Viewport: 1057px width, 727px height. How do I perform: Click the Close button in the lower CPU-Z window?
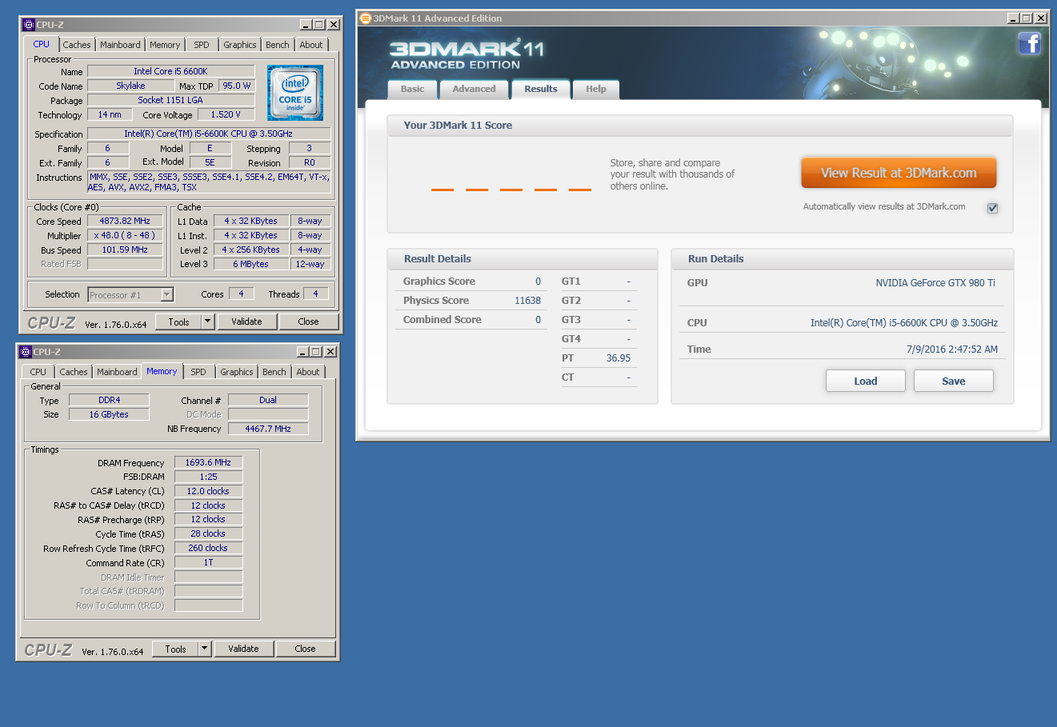(305, 649)
